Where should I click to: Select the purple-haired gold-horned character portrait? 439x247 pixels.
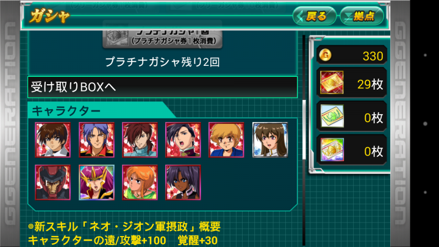[x=96, y=182]
